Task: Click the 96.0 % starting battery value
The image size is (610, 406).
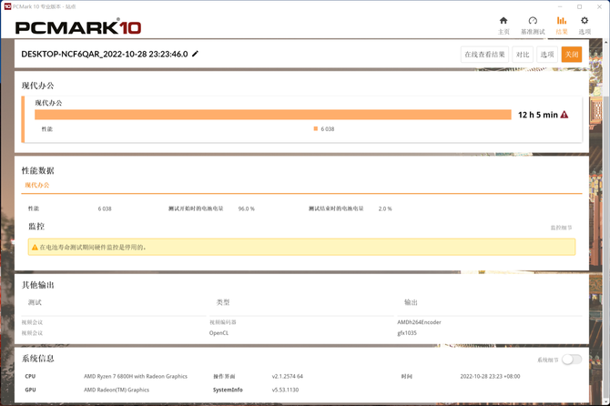Action: (246, 208)
